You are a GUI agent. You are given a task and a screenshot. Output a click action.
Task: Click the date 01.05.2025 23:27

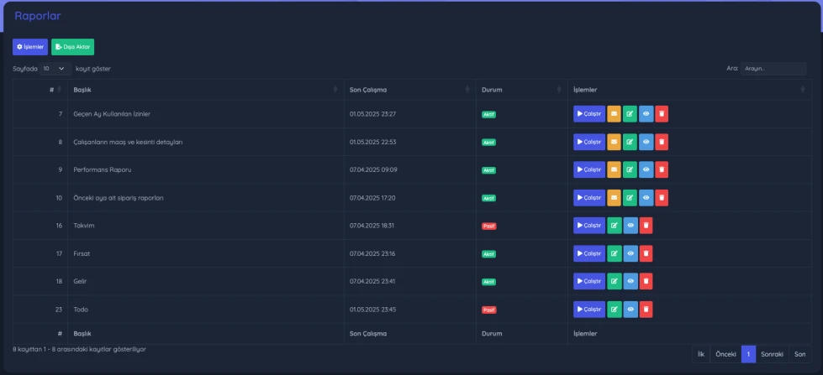[x=372, y=113]
